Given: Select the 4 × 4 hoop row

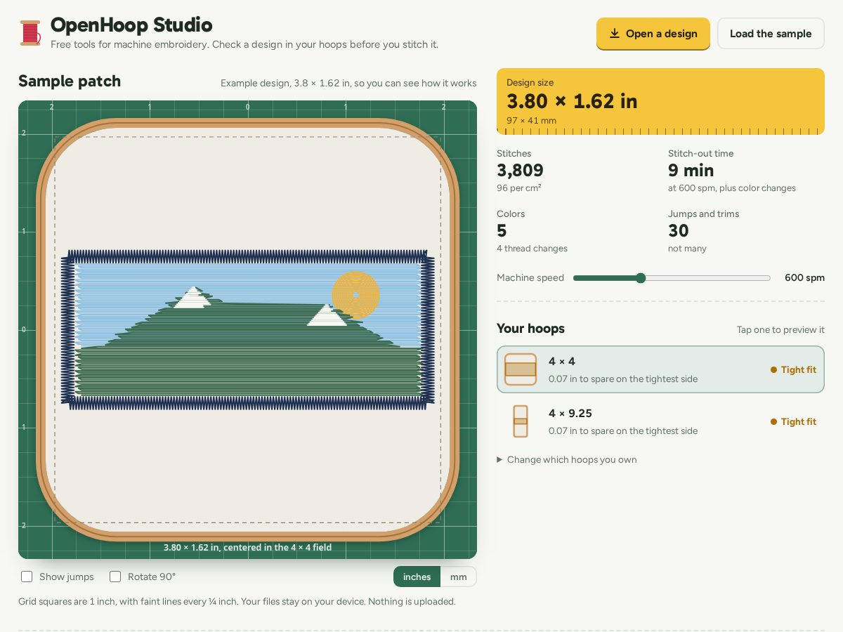Looking at the screenshot, I should [660, 369].
